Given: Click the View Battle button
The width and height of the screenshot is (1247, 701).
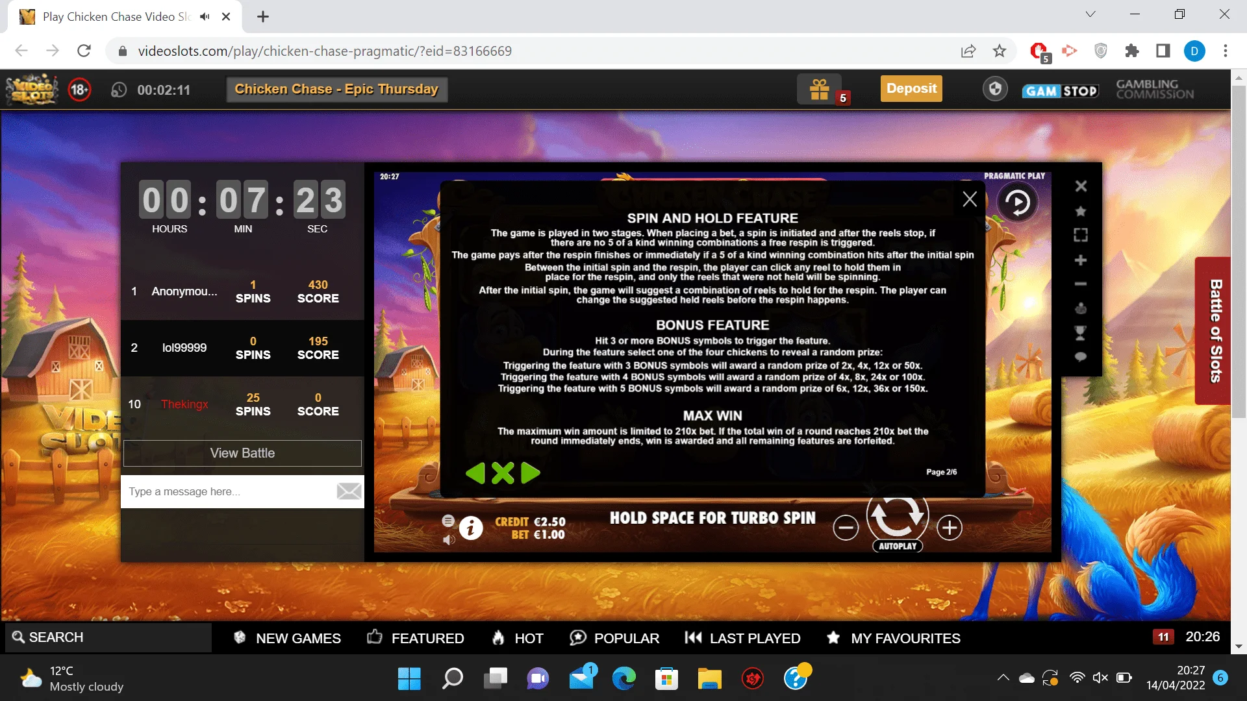Looking at the screenshot, I should (x=242, y=453).
